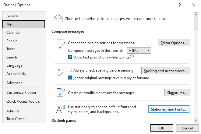Open the Advanced options category

[x=24, y=83]
